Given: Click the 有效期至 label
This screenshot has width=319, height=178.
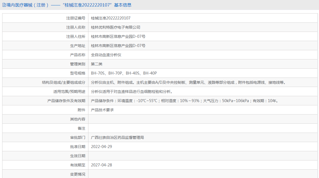Looking at the screenshot, I should (x=78, y=165).
